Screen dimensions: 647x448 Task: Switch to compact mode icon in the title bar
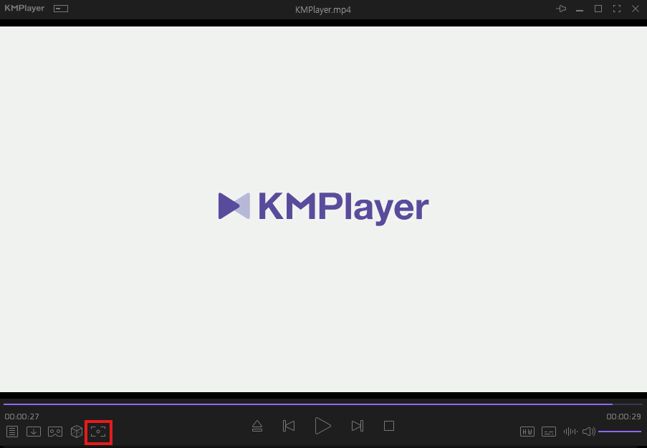[61, 9]
